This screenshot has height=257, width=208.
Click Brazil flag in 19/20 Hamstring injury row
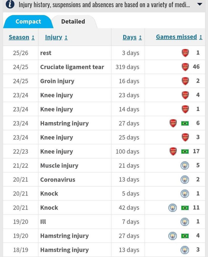tap(185, 236)
